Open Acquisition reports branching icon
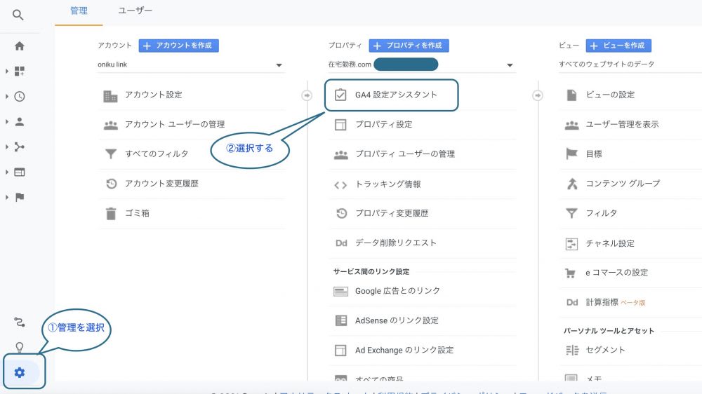 (x=19, y=147)
